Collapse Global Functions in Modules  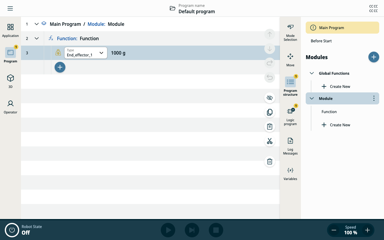pos(312,73)
